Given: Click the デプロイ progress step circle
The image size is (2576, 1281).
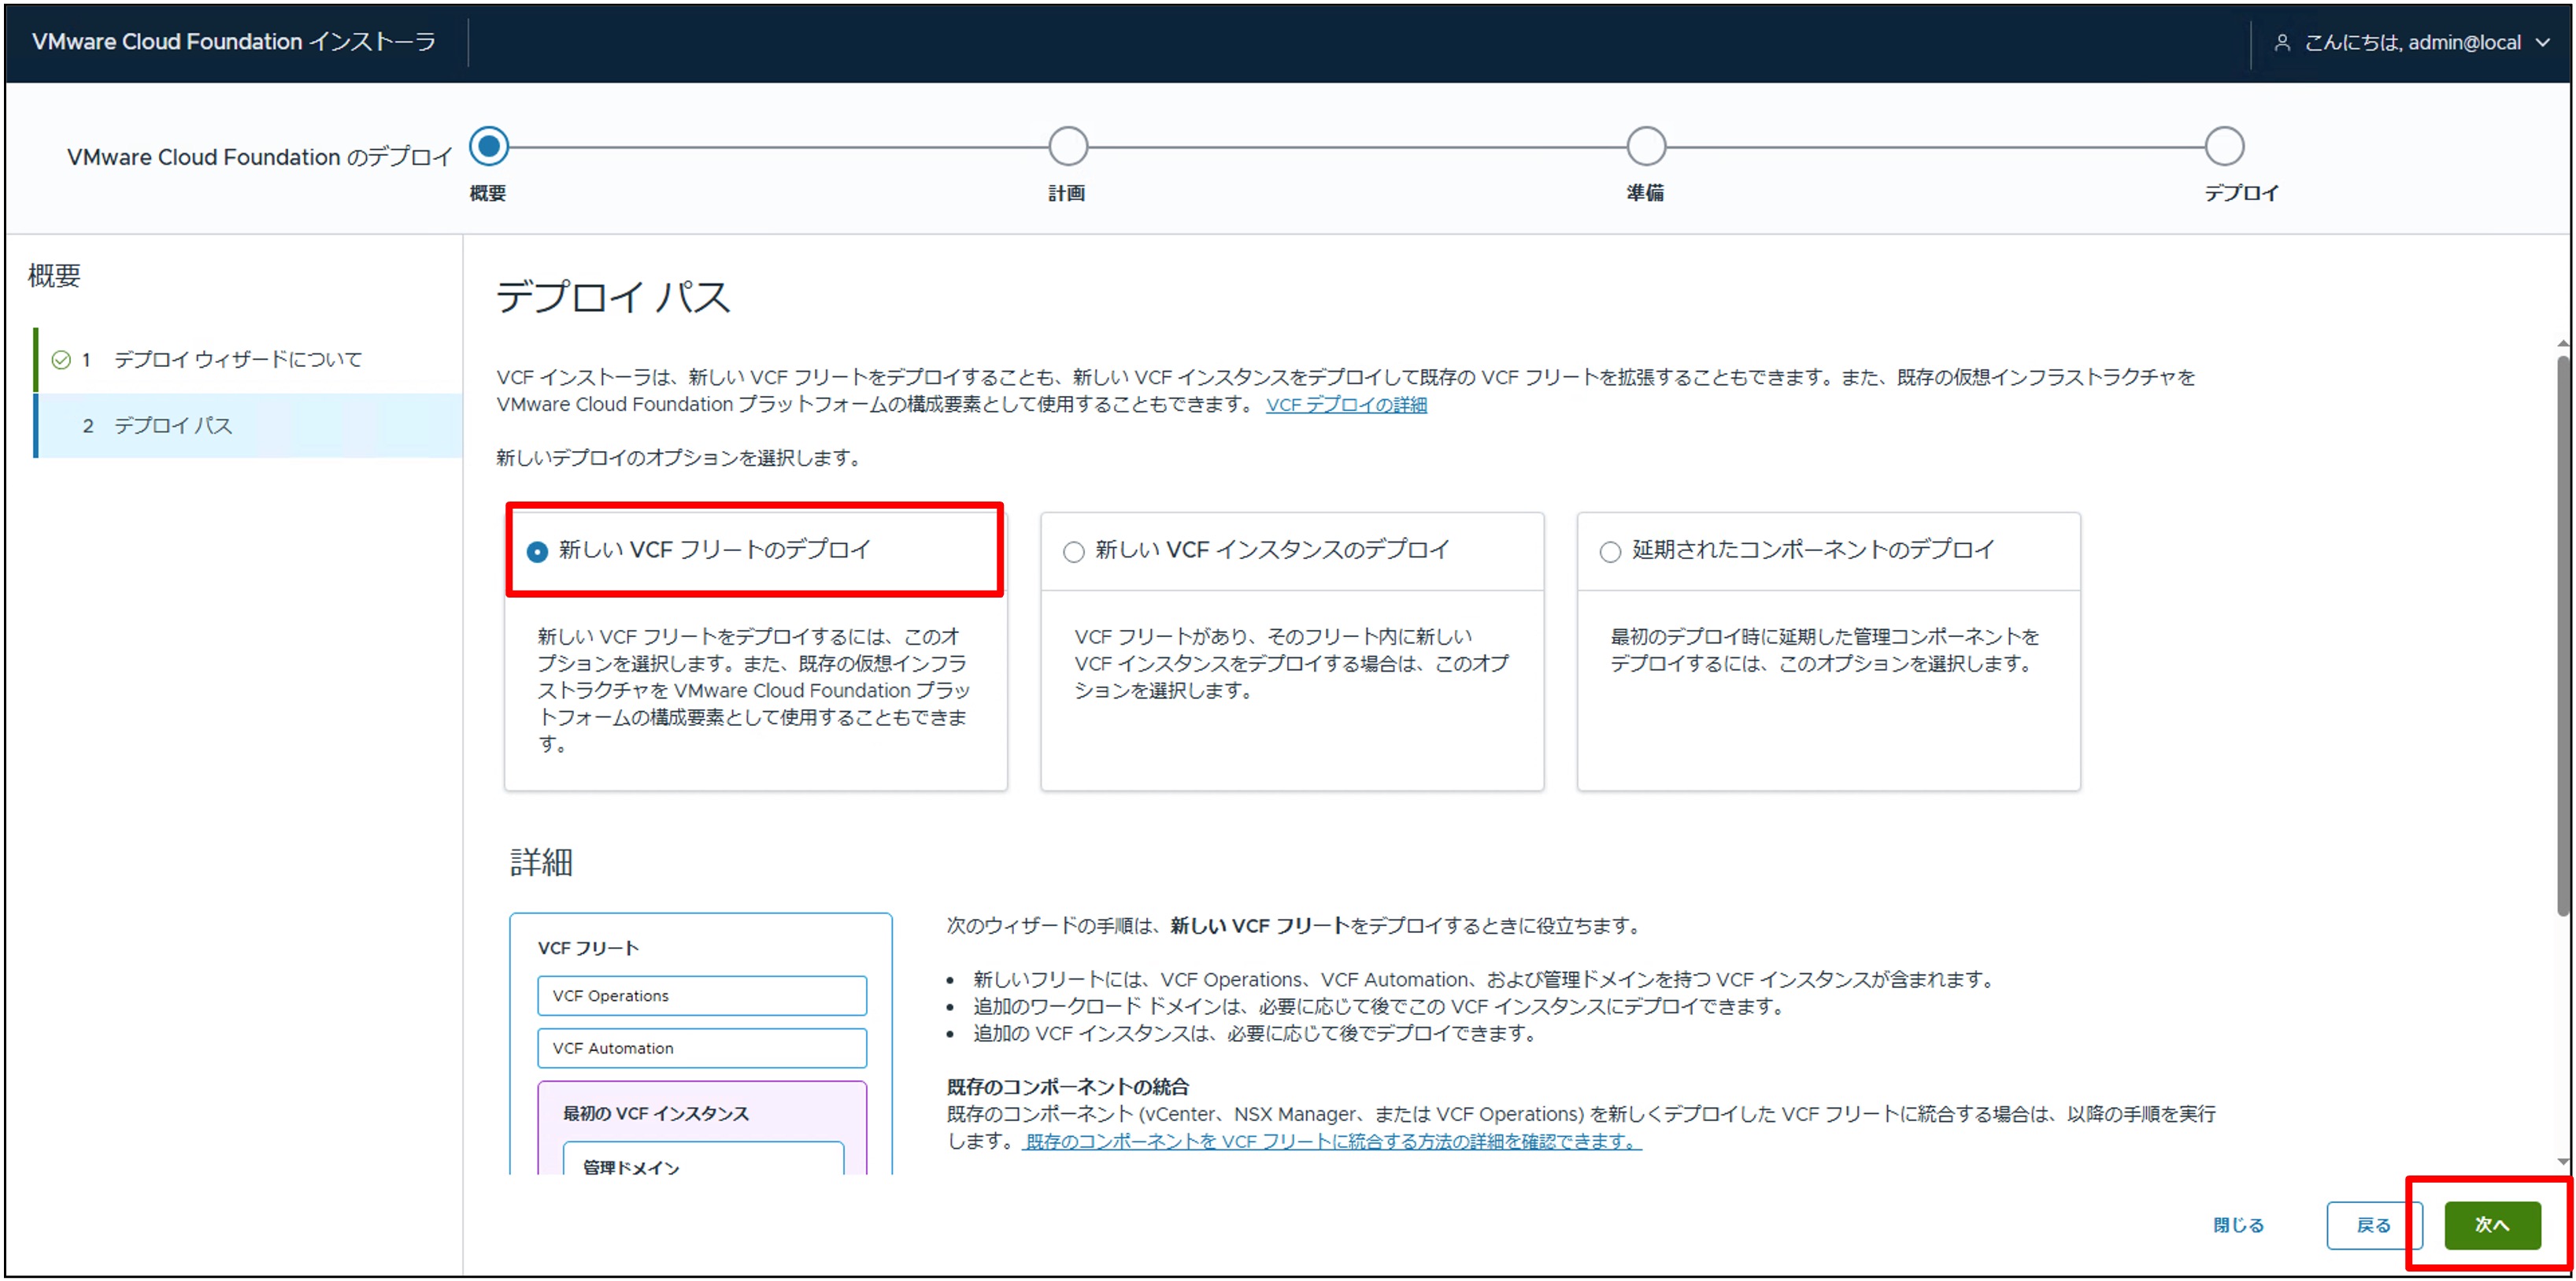Looking at the screenshot, I should pyautogui.click(x=2225, y=147).
